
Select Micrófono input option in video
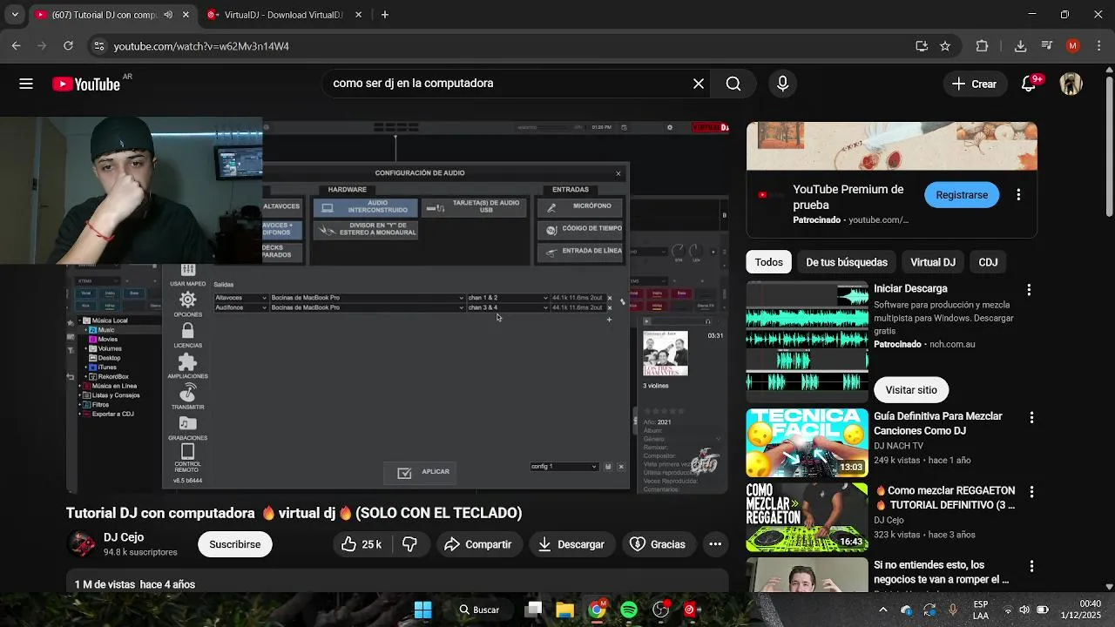click(x=581, y=206)
